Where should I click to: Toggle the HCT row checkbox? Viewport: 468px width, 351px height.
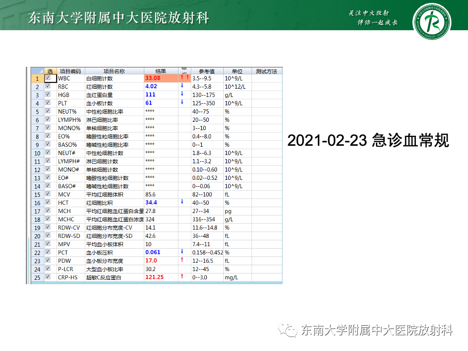[48, 202]
